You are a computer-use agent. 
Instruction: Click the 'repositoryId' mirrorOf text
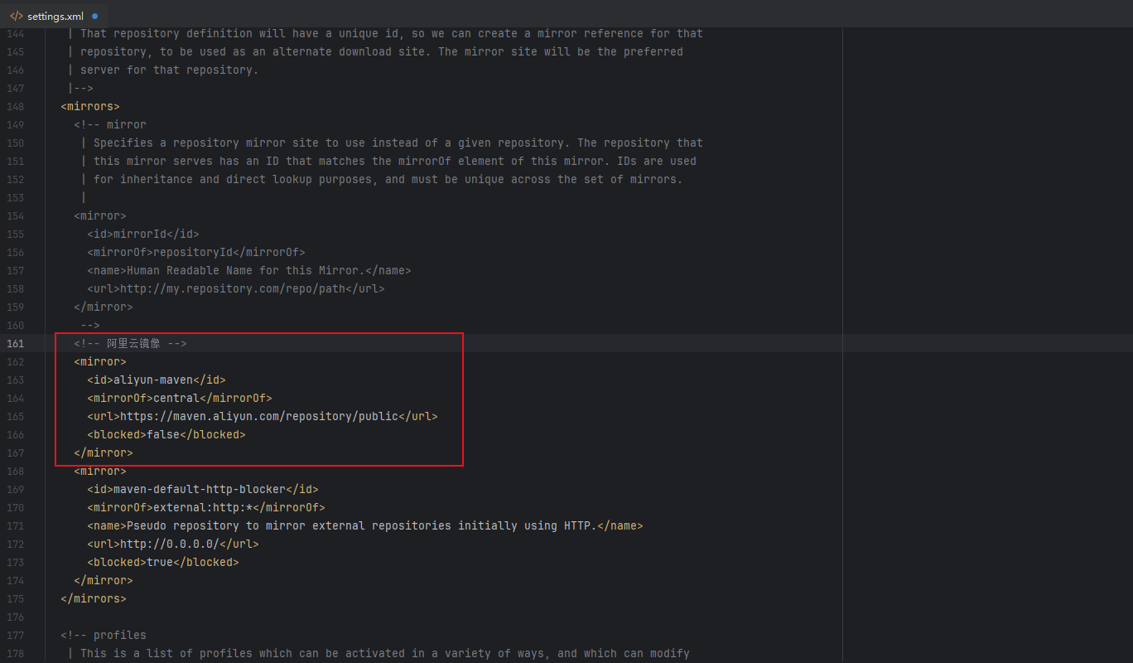pyautogui.click(x=193, y=252)
